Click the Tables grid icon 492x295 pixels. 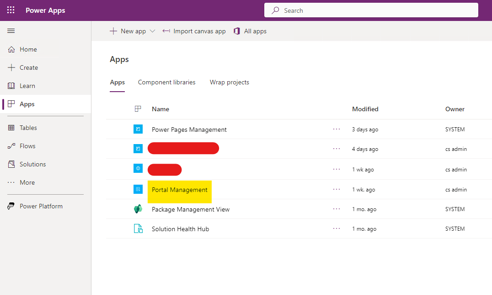[x=11, y=128]
